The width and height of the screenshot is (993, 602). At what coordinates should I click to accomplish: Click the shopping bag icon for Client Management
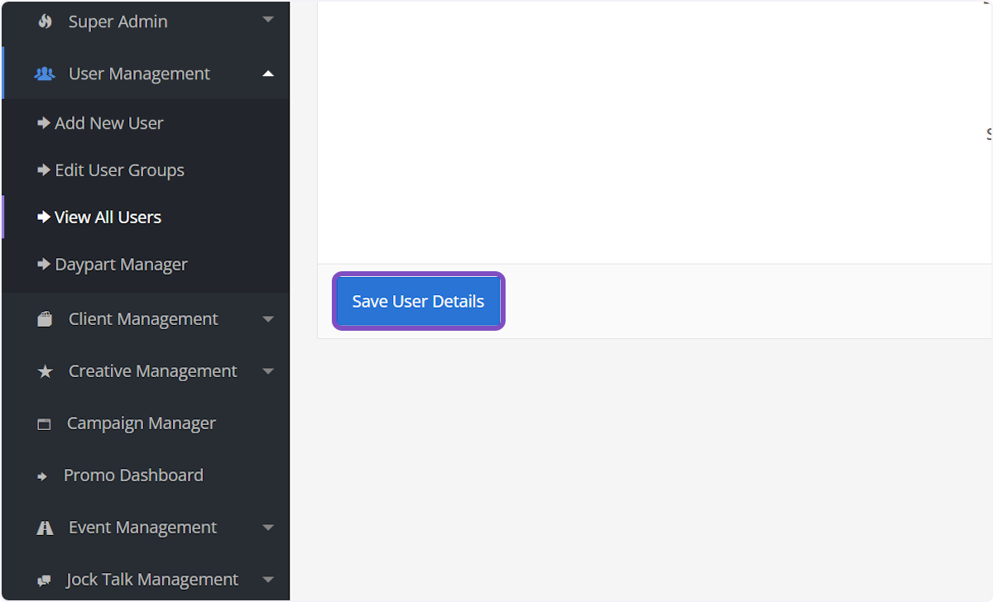(x=44, y=318)
